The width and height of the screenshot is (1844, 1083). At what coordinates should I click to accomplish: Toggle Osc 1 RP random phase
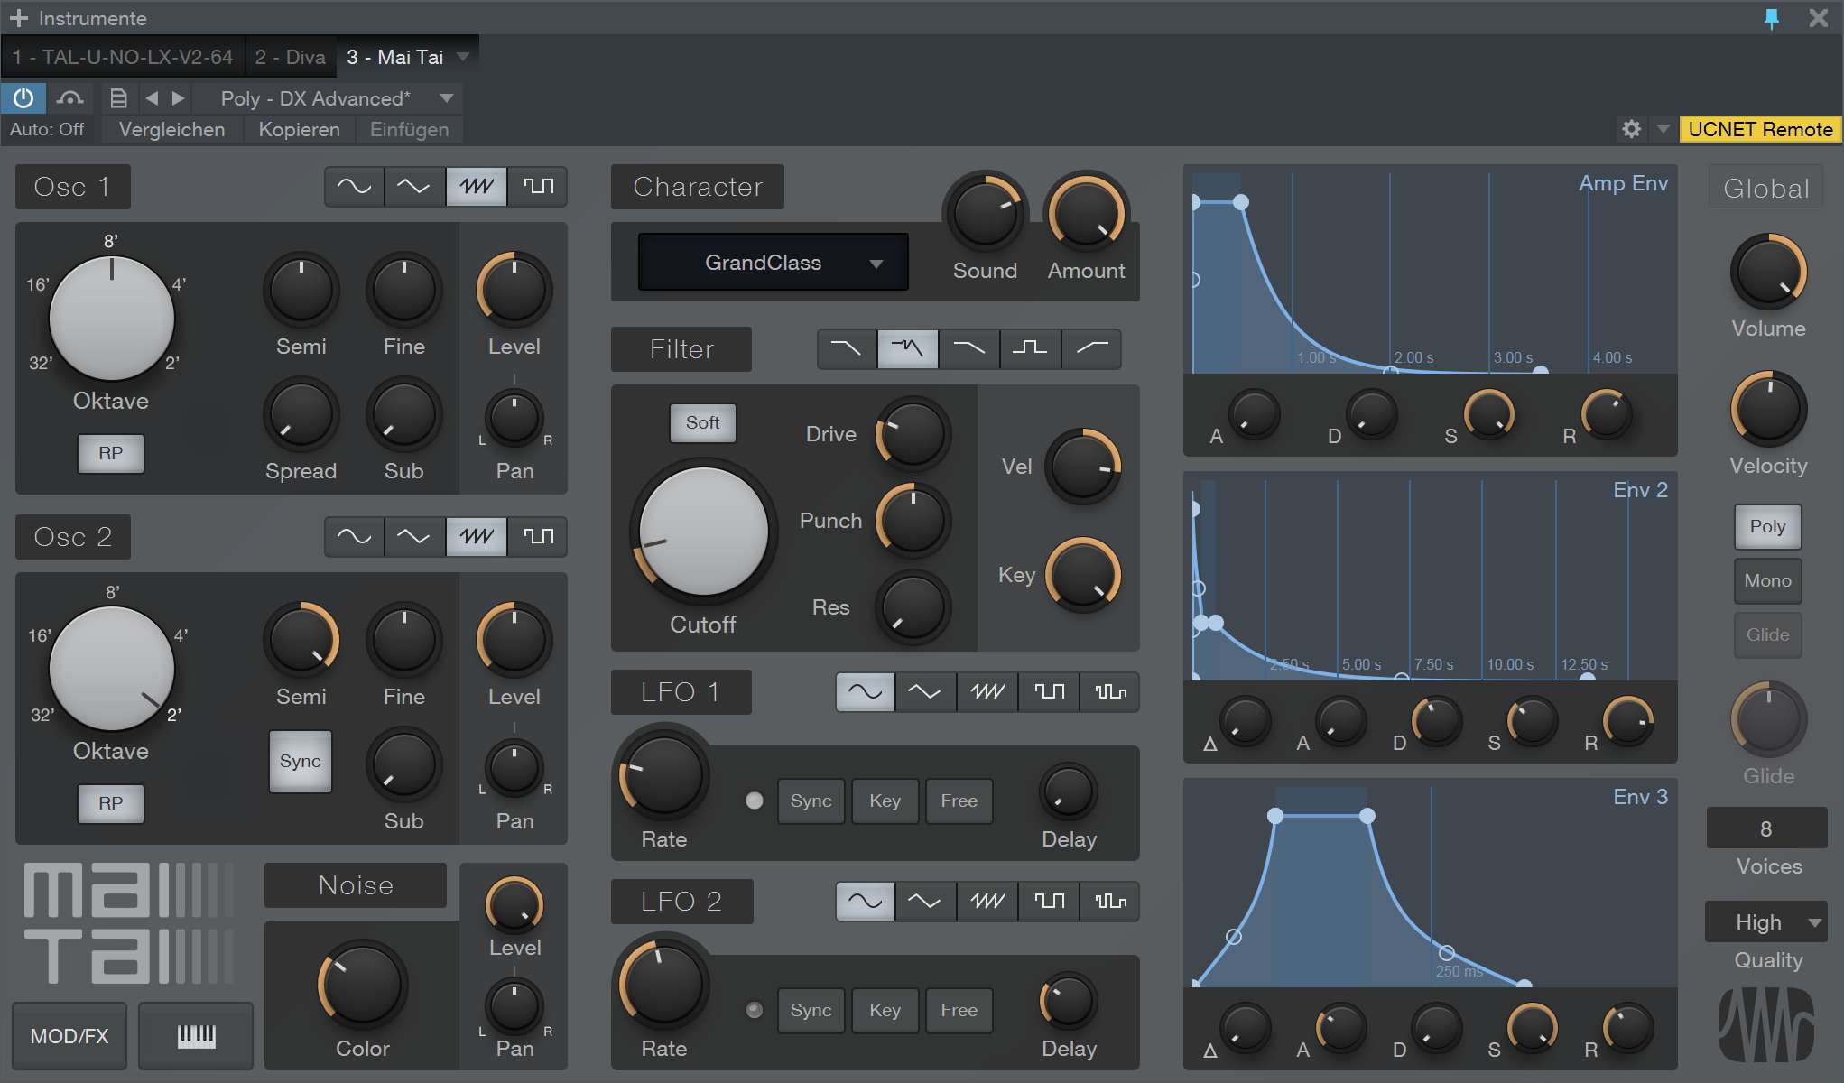[x=110, y=453]
